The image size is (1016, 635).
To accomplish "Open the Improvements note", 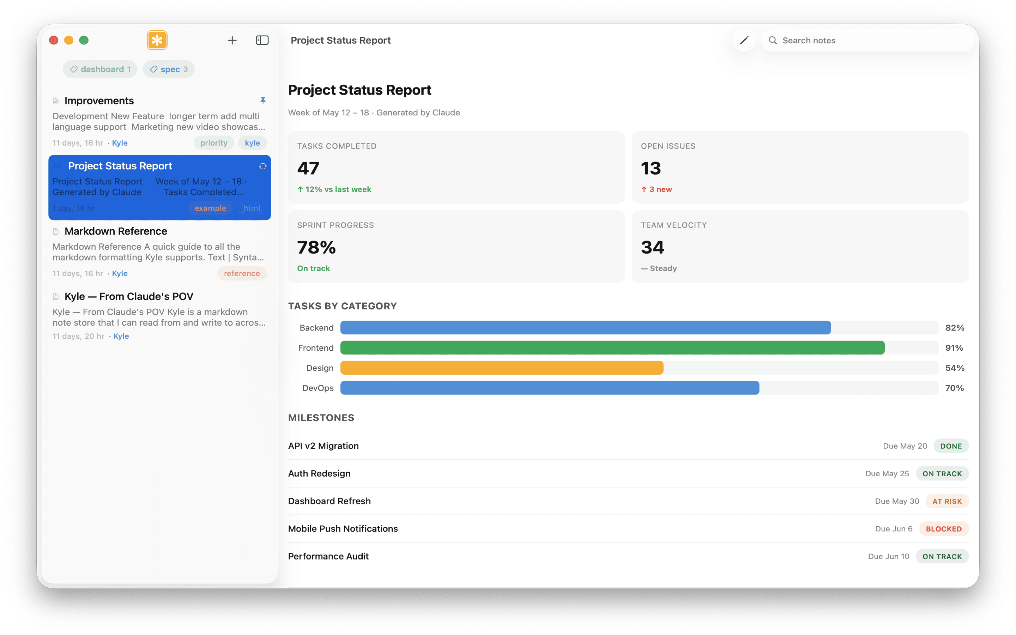I will [159, 121].
